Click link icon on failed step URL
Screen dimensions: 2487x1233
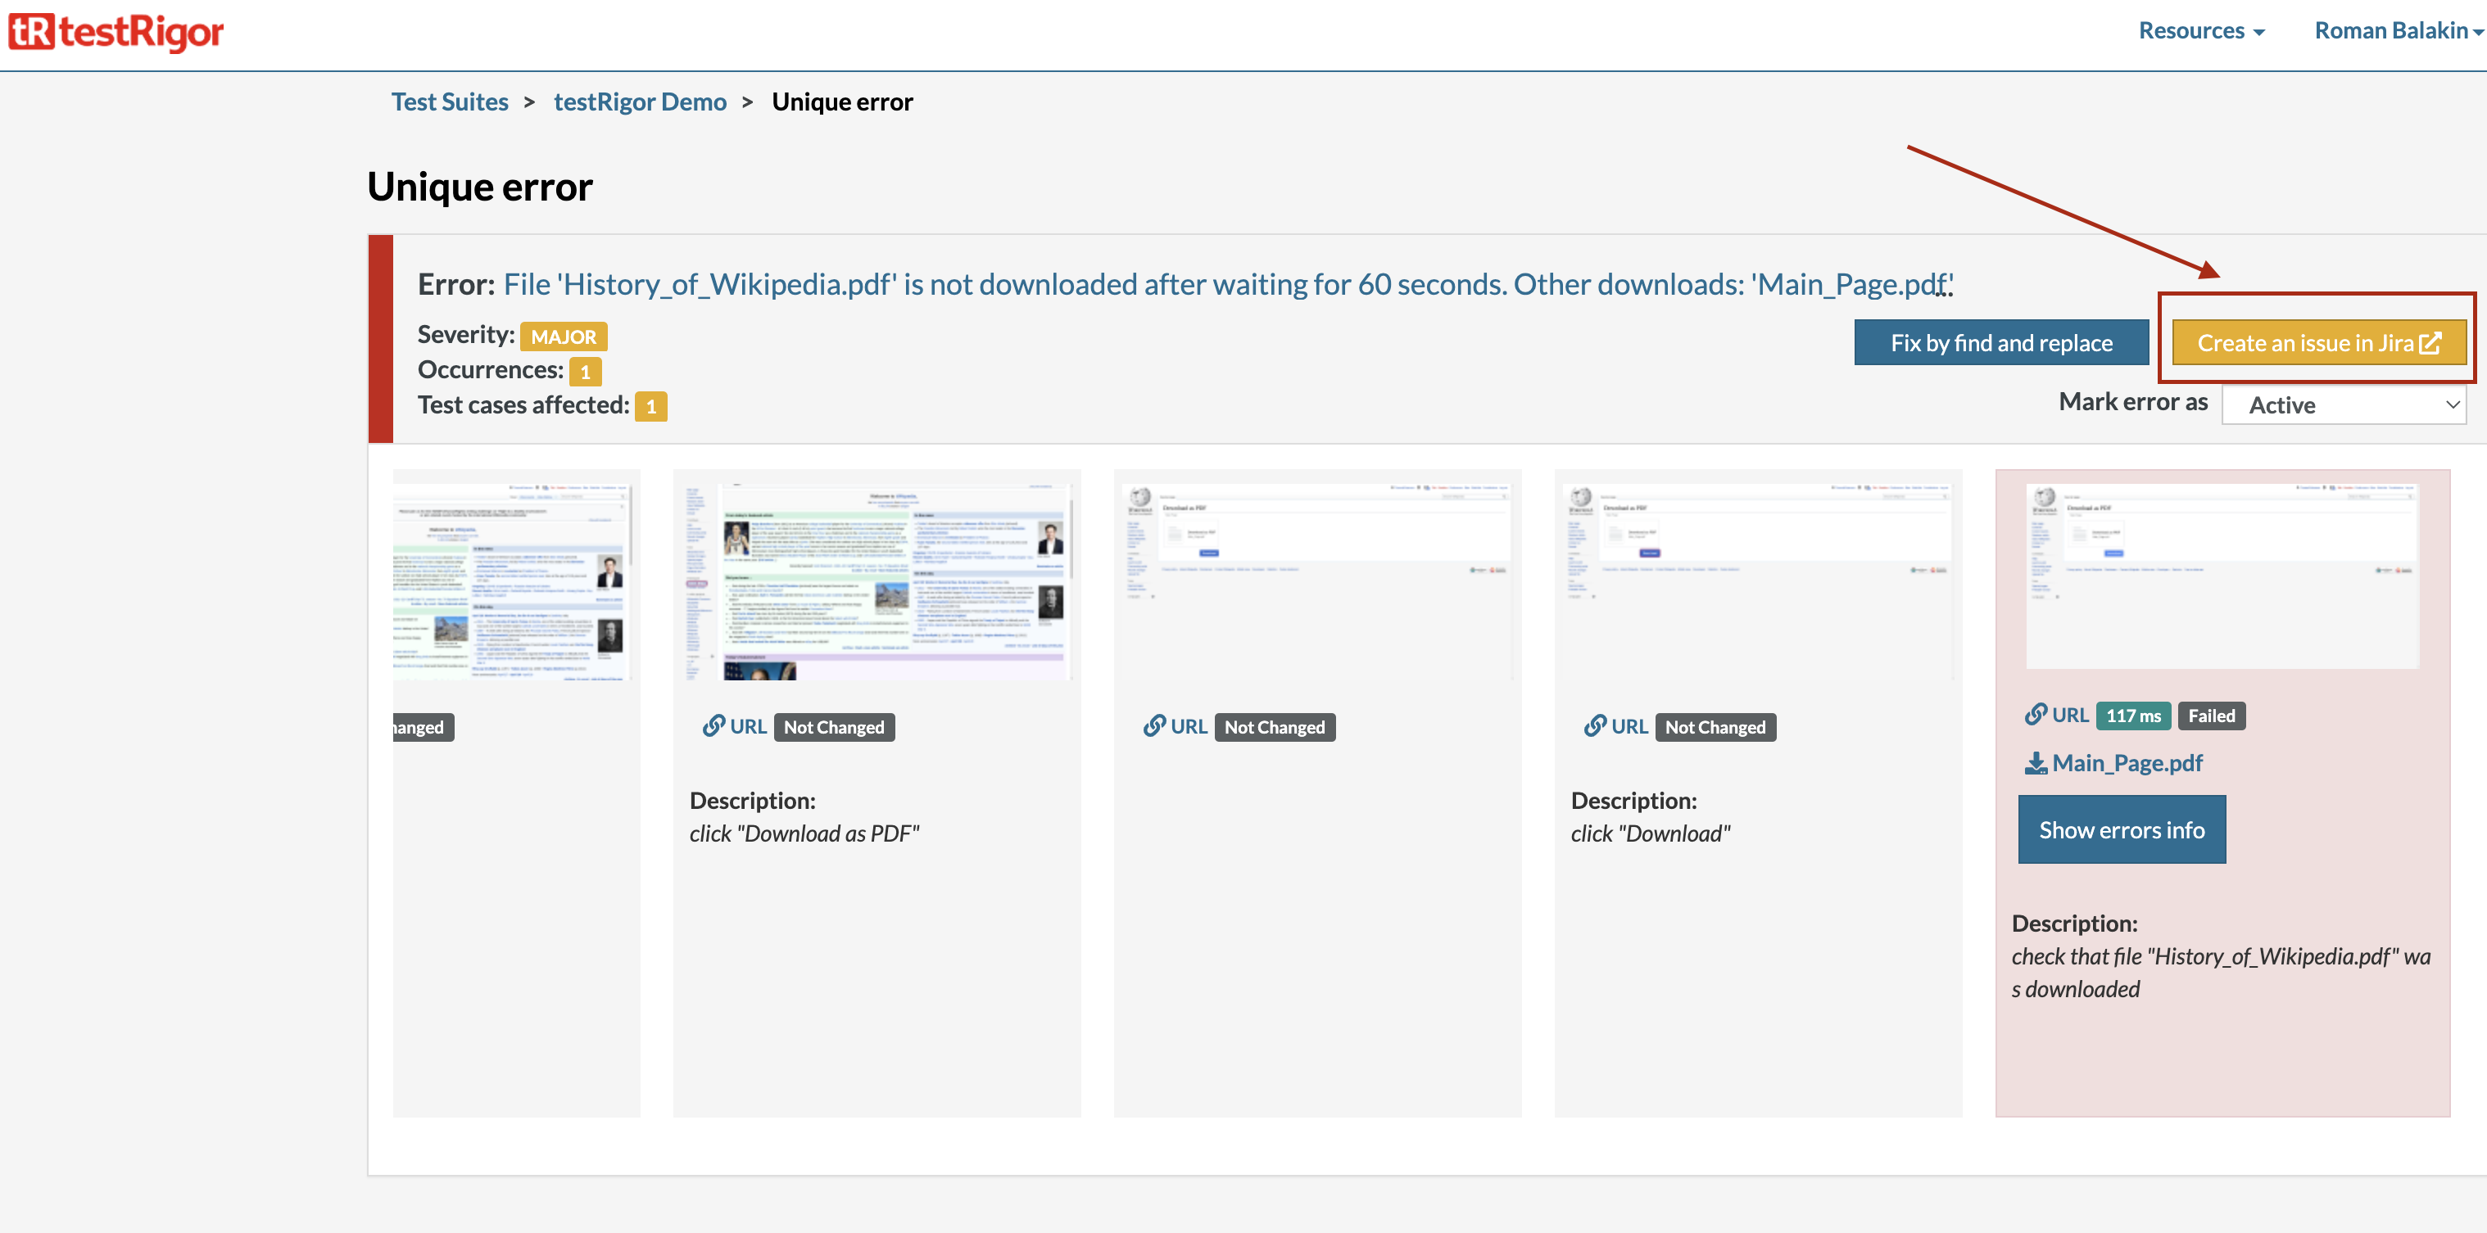[x=2035, y=715]
